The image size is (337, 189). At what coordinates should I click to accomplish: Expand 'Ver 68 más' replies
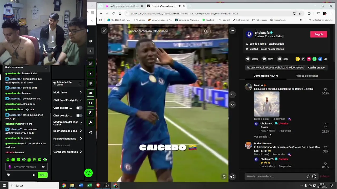coord(262,136)
